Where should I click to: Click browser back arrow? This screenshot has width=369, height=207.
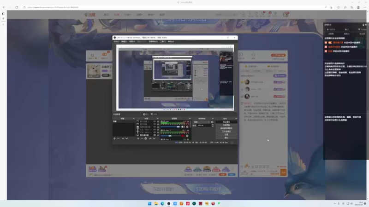coord(4,7)
